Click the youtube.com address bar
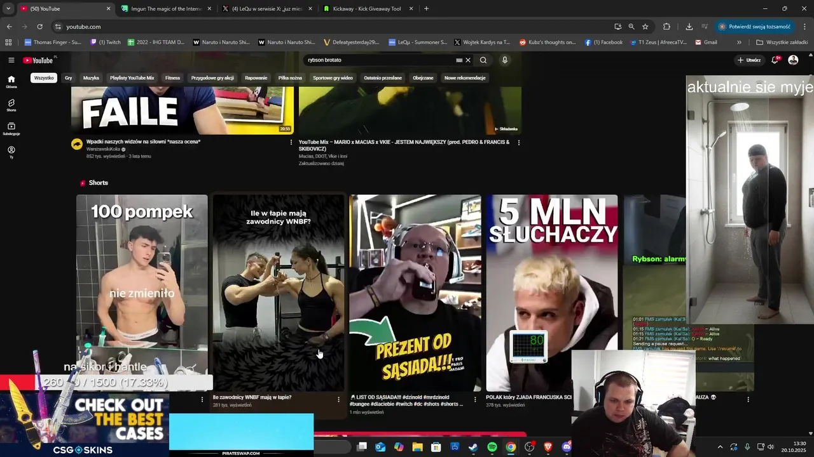814x457 pixels. [x=331, y=27]
